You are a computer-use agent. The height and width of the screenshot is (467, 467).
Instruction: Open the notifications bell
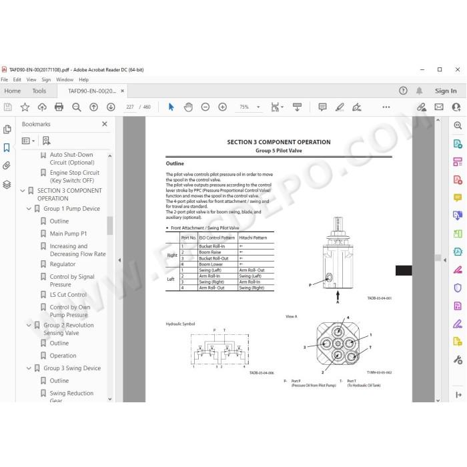(x=419, y=91)
